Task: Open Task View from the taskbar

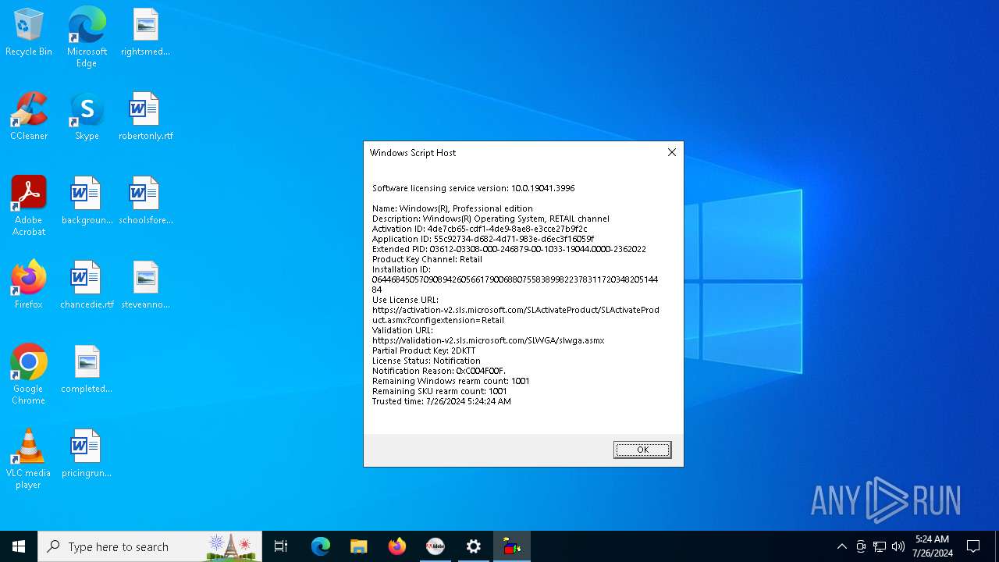Action: tap(281, 546)
